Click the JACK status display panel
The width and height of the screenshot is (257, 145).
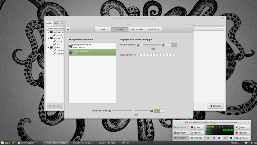[219, 130]
